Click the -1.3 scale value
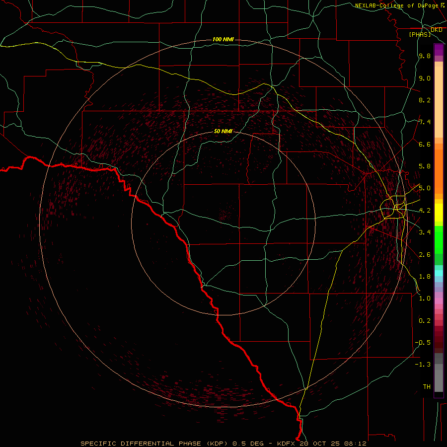 (x=423, y=365)
